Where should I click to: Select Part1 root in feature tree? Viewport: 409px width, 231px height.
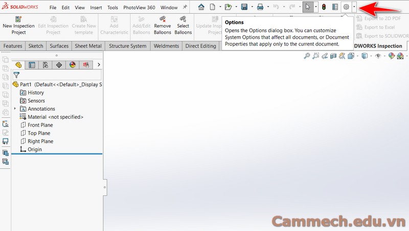57,84
